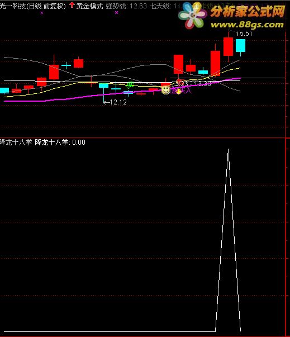
Task: Click the 黄金模式 indicator label
Action: tap(90, 6)
